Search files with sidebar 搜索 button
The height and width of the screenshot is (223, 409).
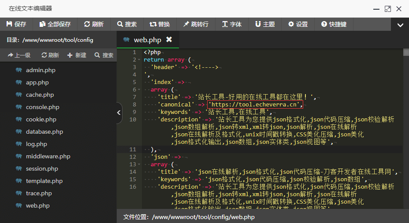pos(104,55)
